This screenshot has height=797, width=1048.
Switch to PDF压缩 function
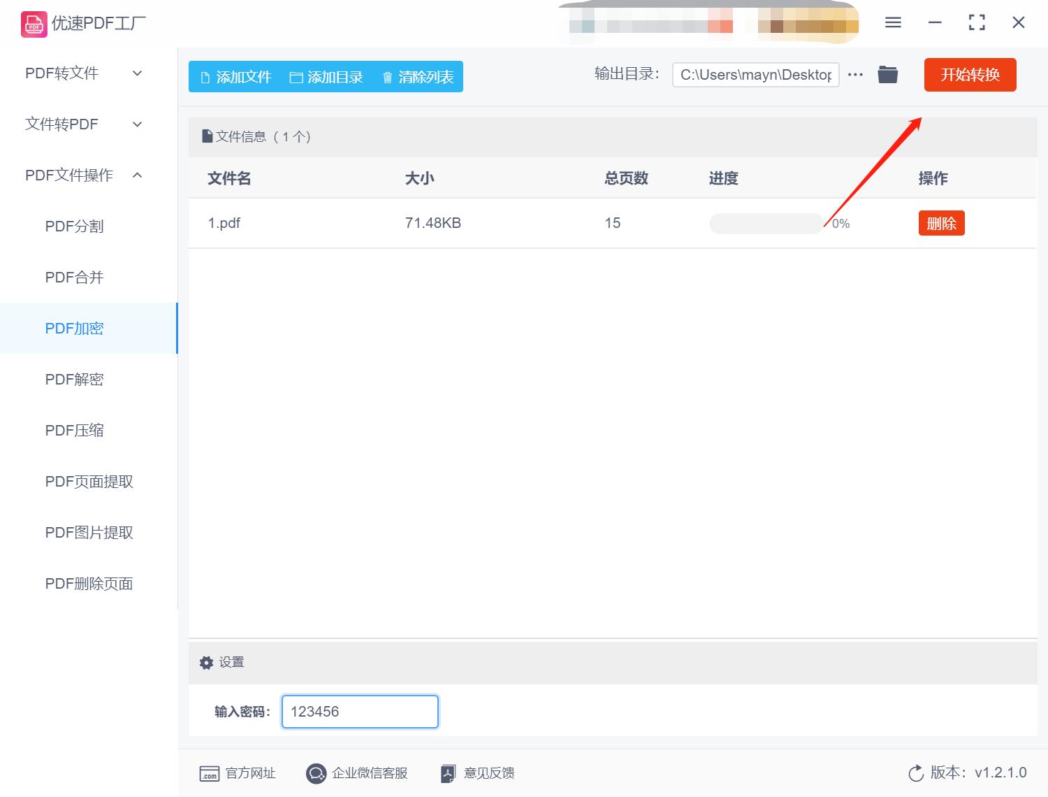73,430
